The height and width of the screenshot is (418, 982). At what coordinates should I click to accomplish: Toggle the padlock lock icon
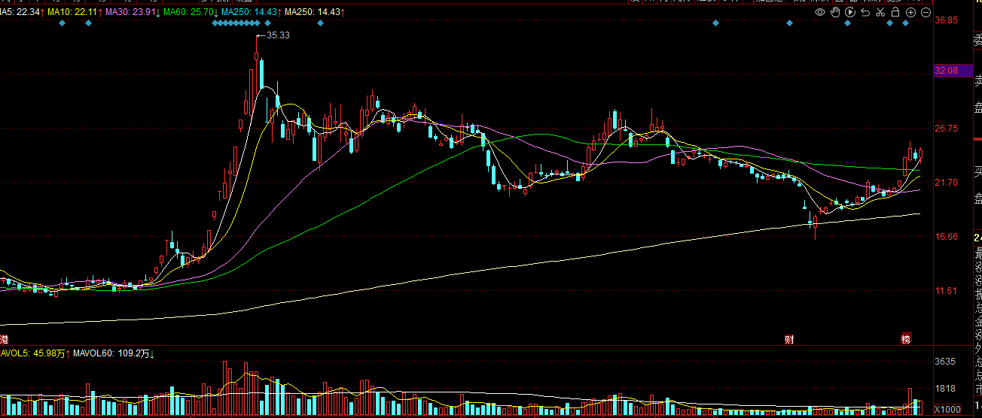[895, 12]
